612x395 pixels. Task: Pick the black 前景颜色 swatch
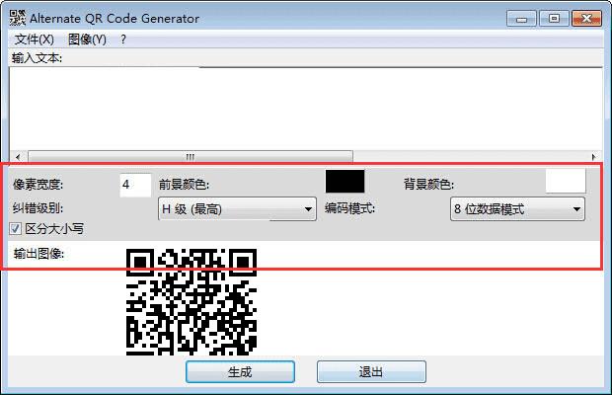[345, 181]
